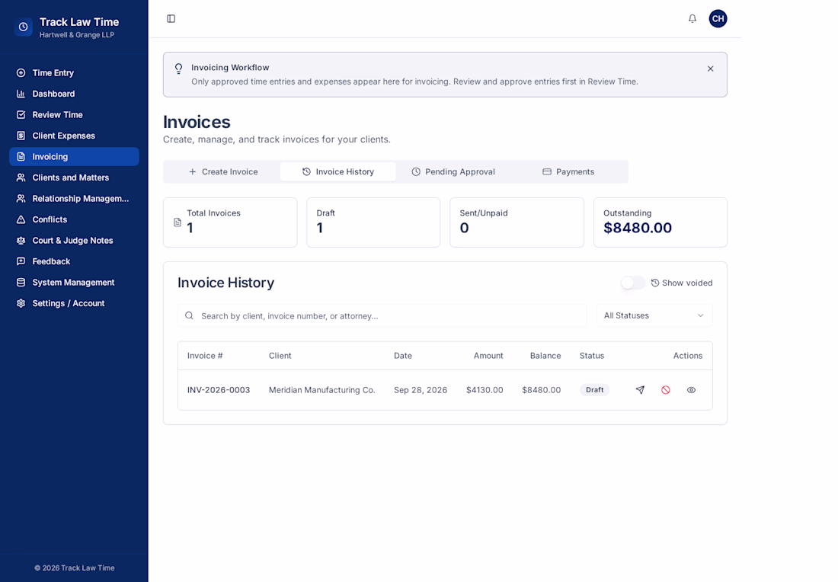The height and width of the screenshot is (582, 838).
Task: Click the Outstanding $8480.00 value
Action: coord(638,229)
